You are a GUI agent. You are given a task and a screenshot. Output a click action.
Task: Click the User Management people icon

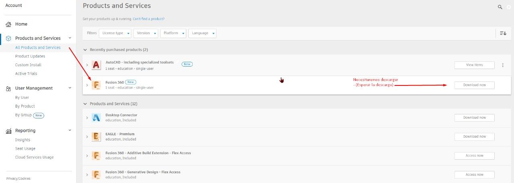8,89
